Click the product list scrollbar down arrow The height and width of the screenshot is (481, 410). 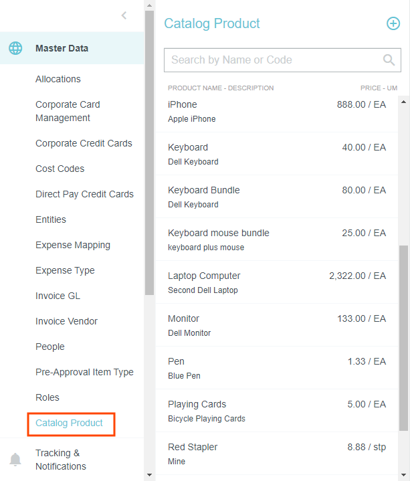403,474
